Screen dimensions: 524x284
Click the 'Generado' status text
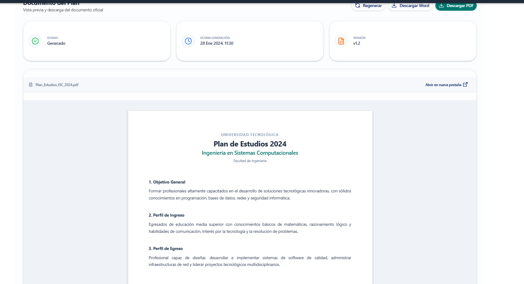(x=56, y=44)
